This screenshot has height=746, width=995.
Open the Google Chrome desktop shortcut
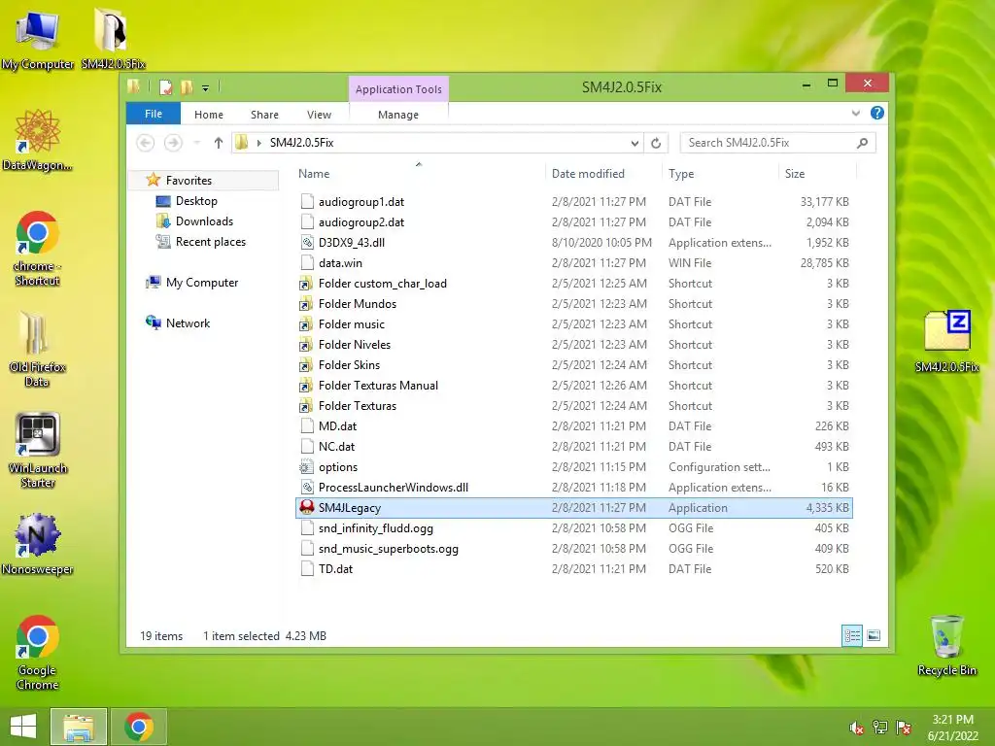coord(37,652)
